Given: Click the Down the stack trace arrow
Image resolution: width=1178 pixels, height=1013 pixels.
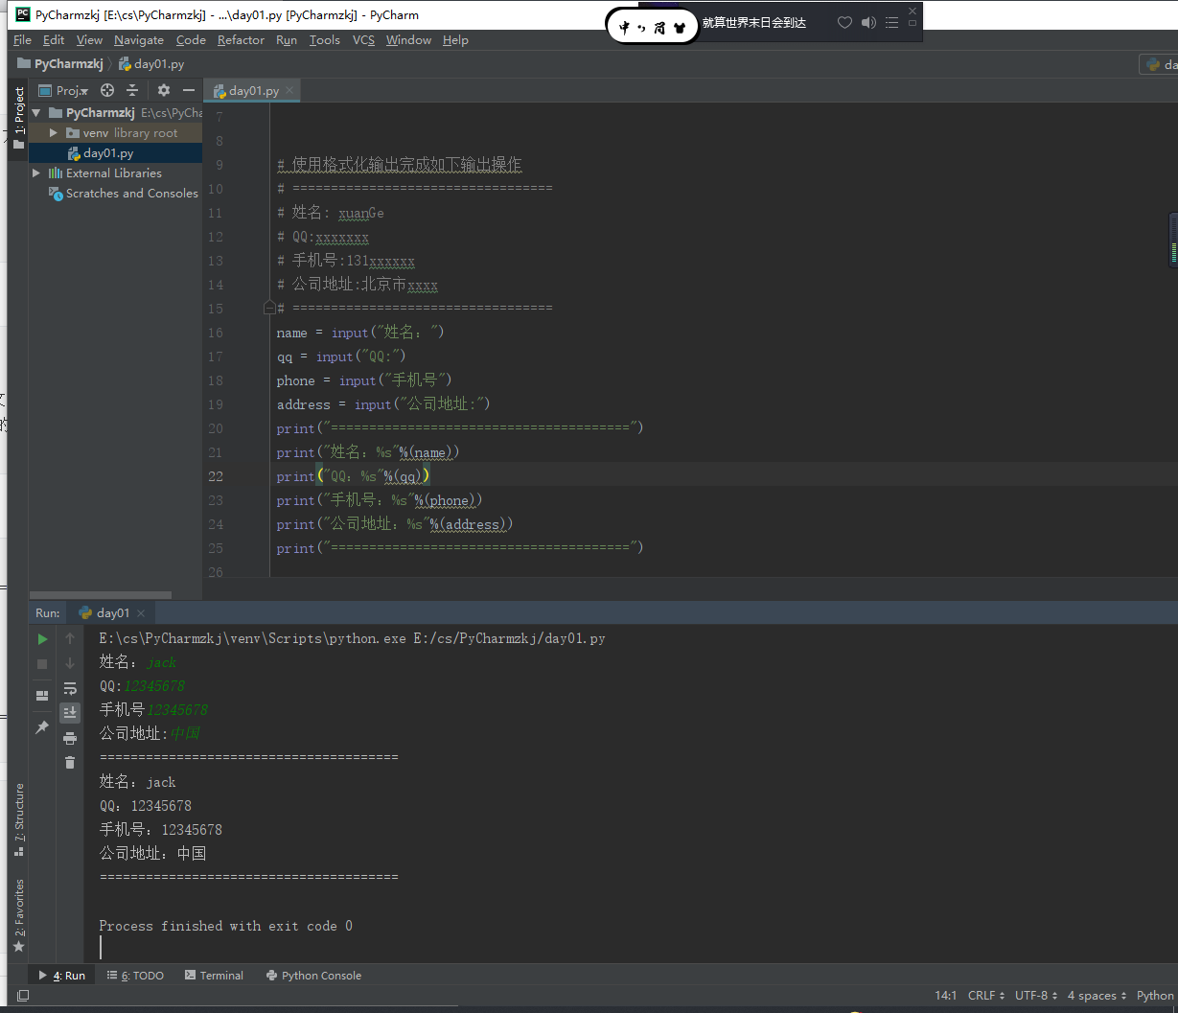Looking at the screenshot, I should (70, 663).
